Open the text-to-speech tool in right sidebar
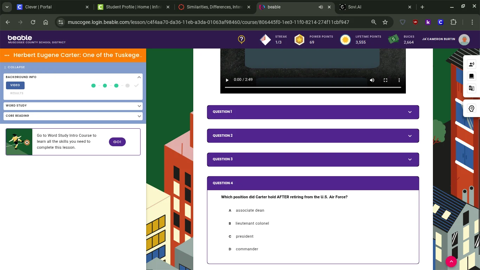This screenshot has width=480, height=270. point(472,64)
